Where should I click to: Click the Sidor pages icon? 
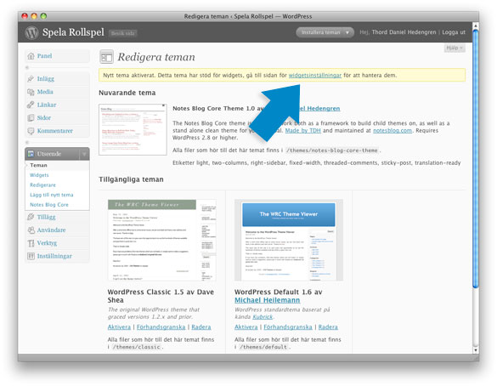click(31, 118)
